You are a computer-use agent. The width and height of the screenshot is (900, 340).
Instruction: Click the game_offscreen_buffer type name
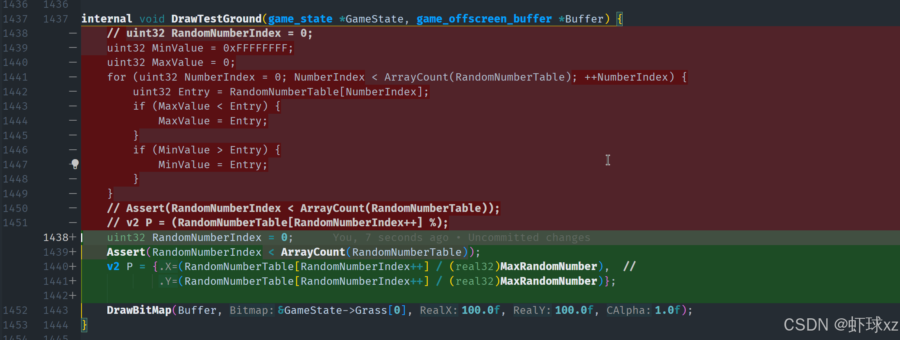[484, 19]
